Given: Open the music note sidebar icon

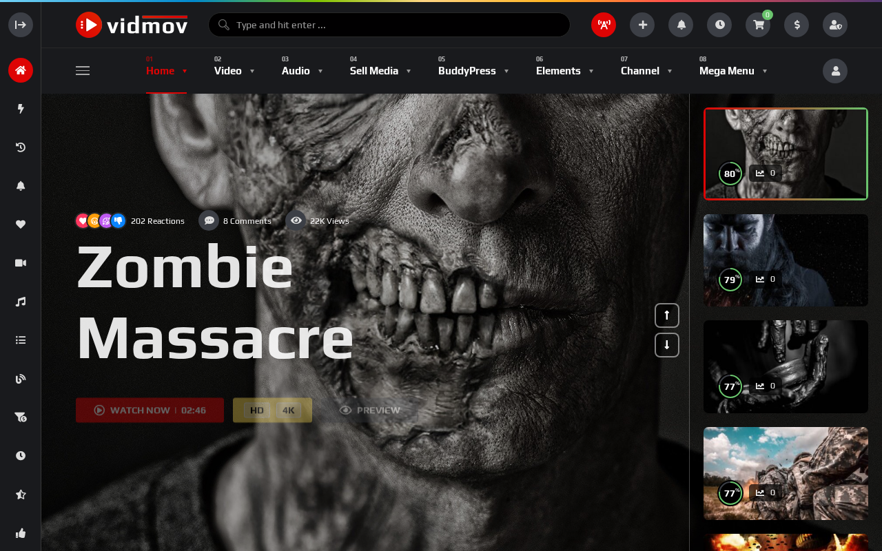Looking at the screenshot, I should click(21, 302).
